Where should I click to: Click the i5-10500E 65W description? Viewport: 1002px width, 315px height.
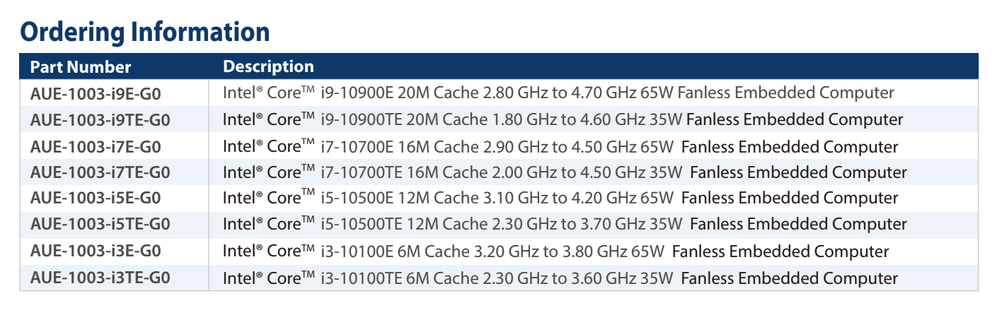tap(560, 198)
